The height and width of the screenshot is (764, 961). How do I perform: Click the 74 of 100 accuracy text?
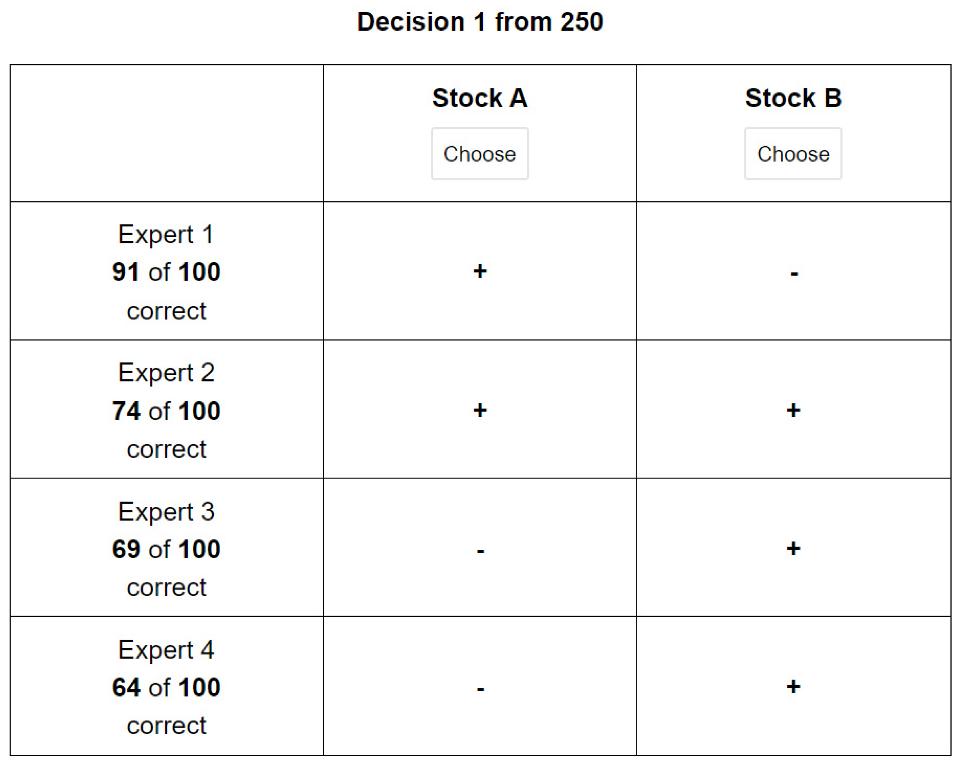click(166, 411)
